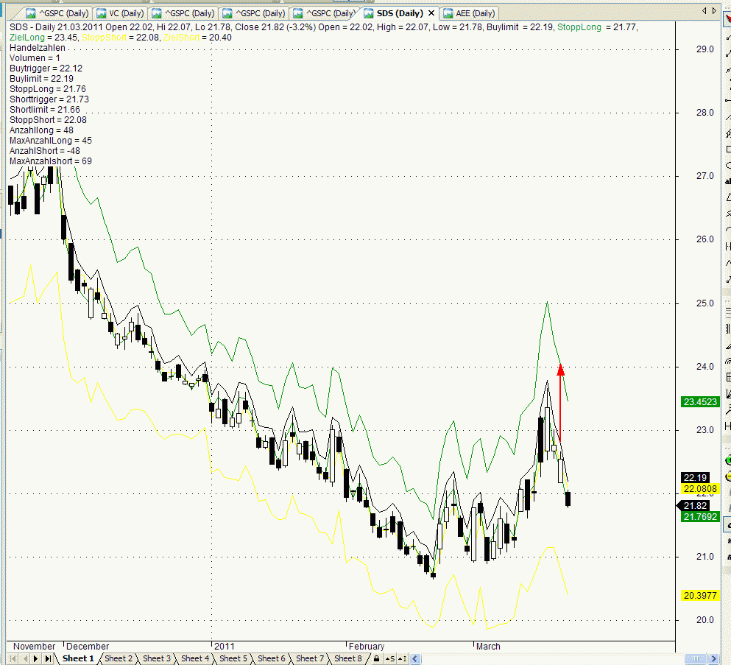Go to previous sheet with the nav arrow

[25, 659]
